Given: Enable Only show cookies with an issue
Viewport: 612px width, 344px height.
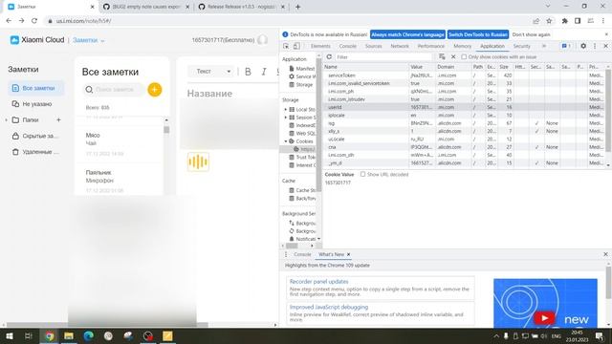Looking at the screenshot, I should [x=464, y=57].
